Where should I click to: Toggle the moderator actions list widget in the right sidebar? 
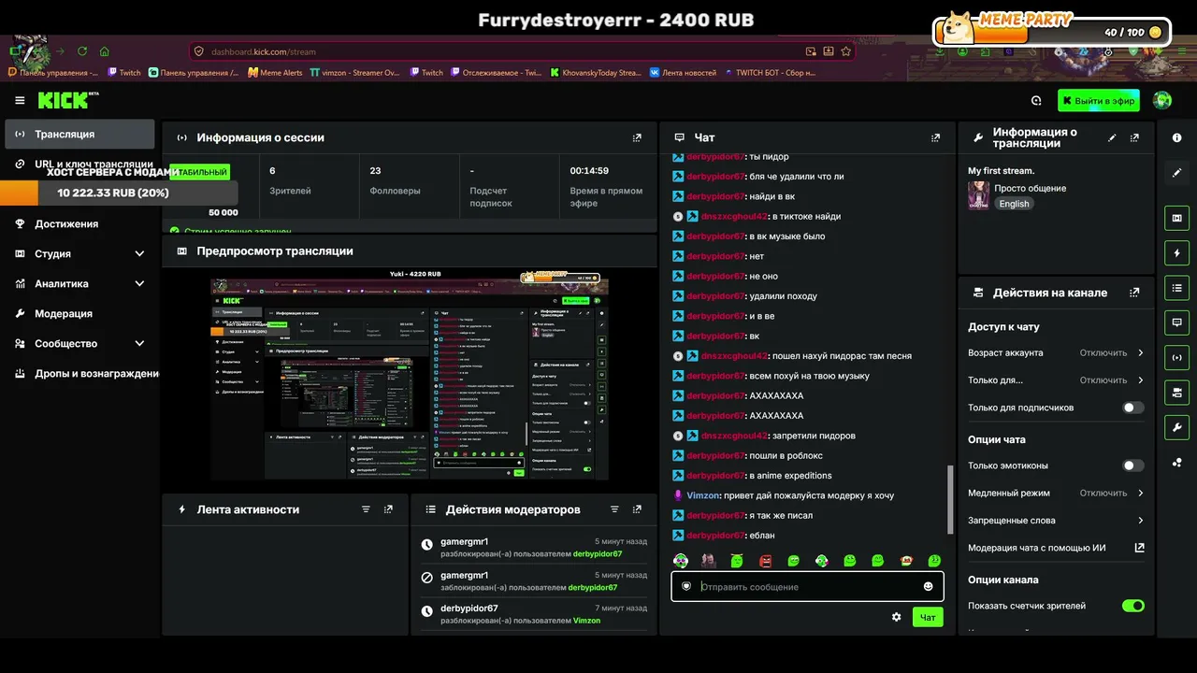coord(1176,287)
